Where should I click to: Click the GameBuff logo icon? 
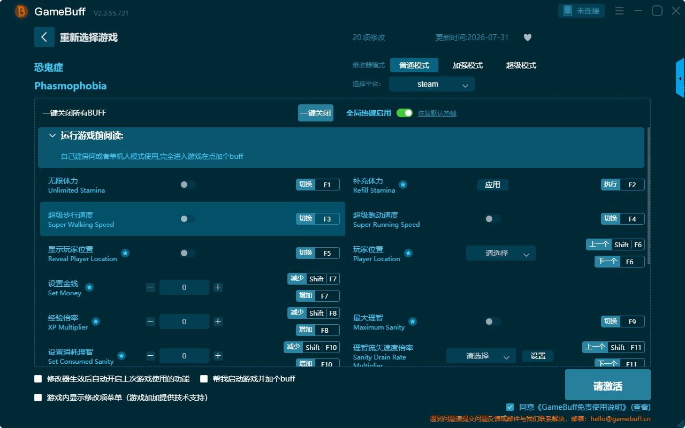(x=21, y=11)
